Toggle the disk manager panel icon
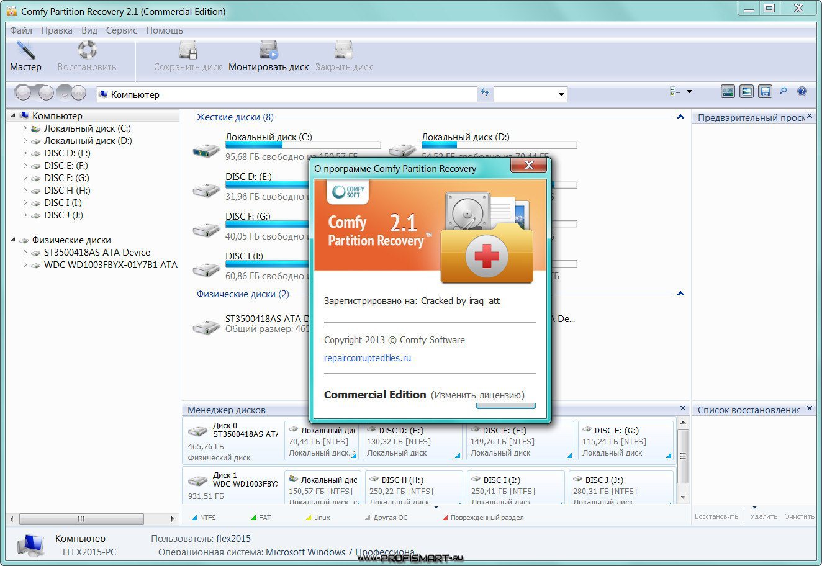The width and height of the screenshot is (822, 566). point(728,92)
